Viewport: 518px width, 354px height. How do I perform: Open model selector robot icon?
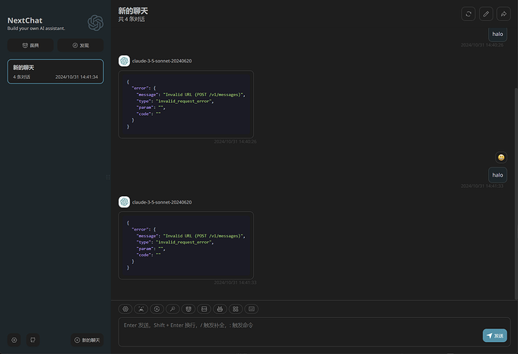(x=220, y=309)
